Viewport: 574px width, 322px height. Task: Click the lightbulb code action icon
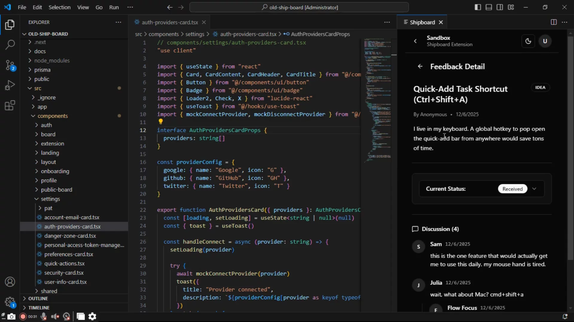tap(161, 122)
